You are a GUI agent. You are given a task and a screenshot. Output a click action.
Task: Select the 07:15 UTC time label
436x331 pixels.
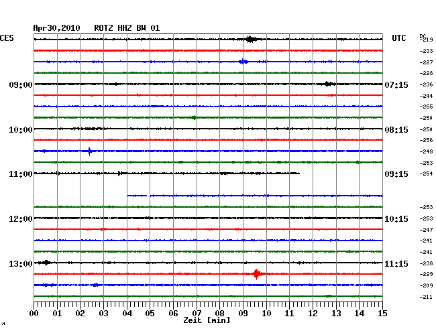[396, 84]
